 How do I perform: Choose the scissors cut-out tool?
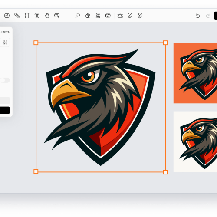tap(98, 16)
